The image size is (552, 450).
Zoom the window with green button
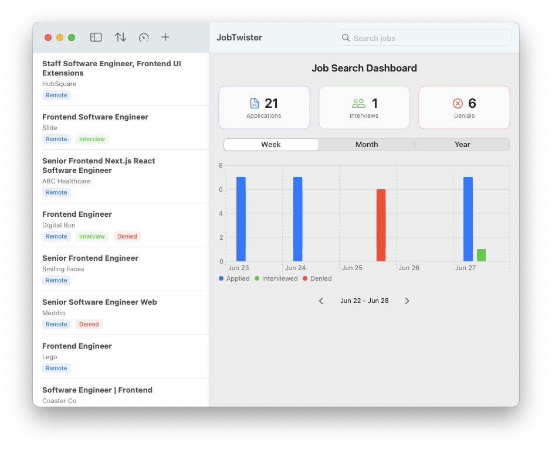point(72,37)
